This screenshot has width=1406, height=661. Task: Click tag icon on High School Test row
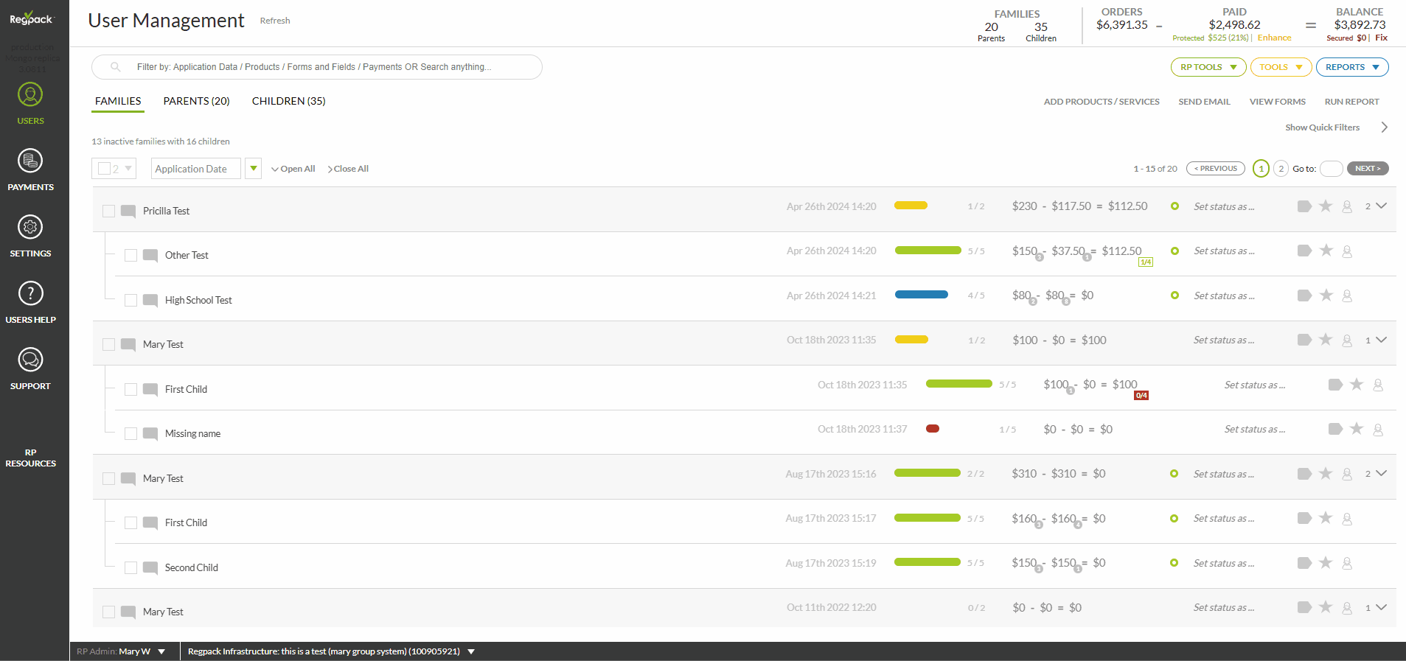tap(1304, 295)
